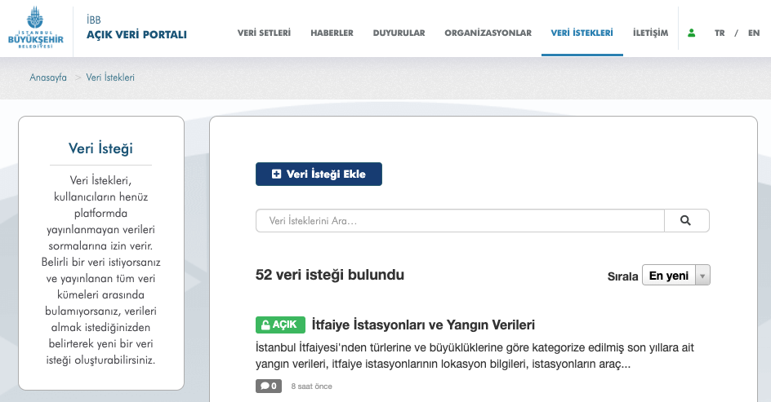Open the Veri Setleri menu
The height and width of the screenshot is (402, 771).
click(264, 33)
